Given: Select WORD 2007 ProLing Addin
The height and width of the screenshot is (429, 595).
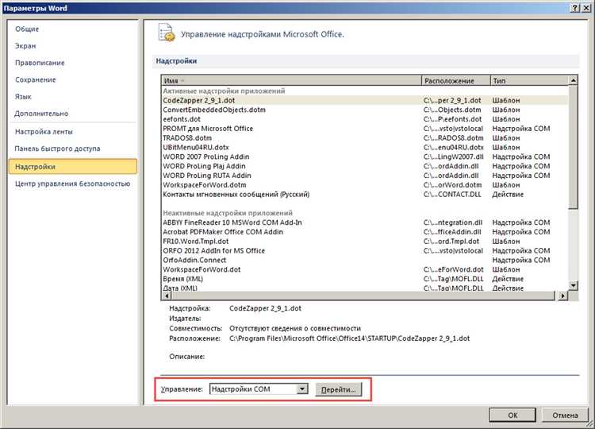Looking at the screenshot, I should pyautogui.click(x=365, y=157).
